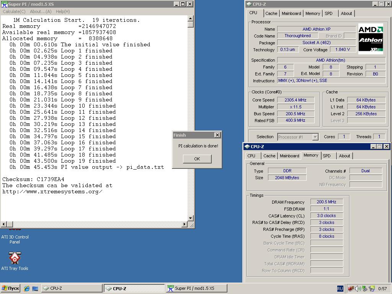
Task: Switch to Mainboard tab in memory CPU-Z window
Action: click(289, 156)
